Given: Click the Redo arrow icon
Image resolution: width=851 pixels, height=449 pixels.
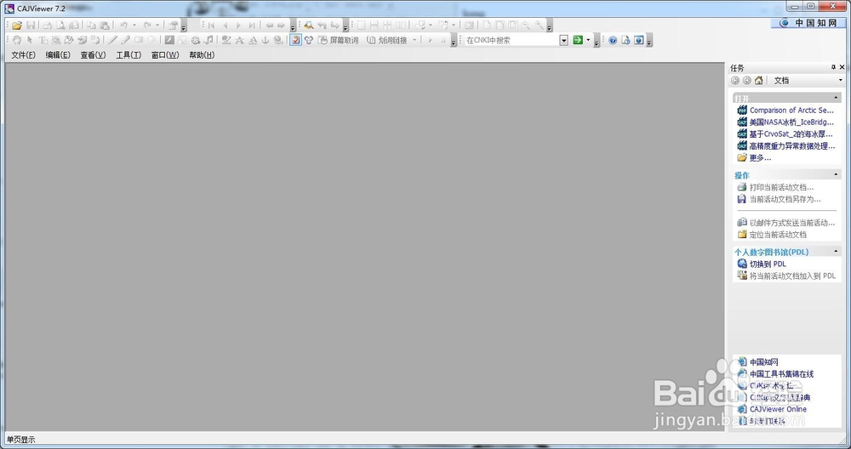Looking at the screenshot, I should [x=147, y=26].
